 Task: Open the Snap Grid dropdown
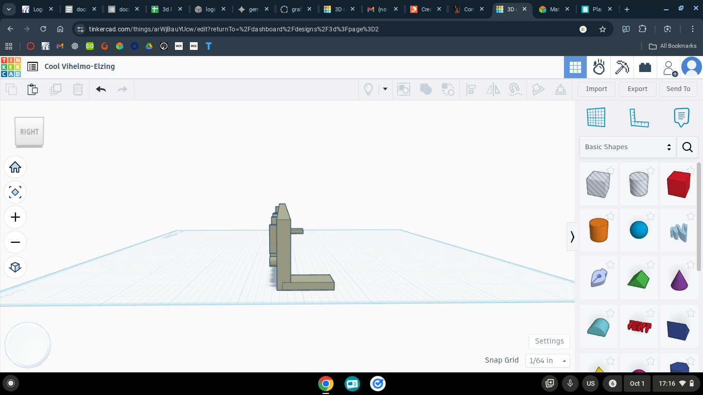[548, 361]
